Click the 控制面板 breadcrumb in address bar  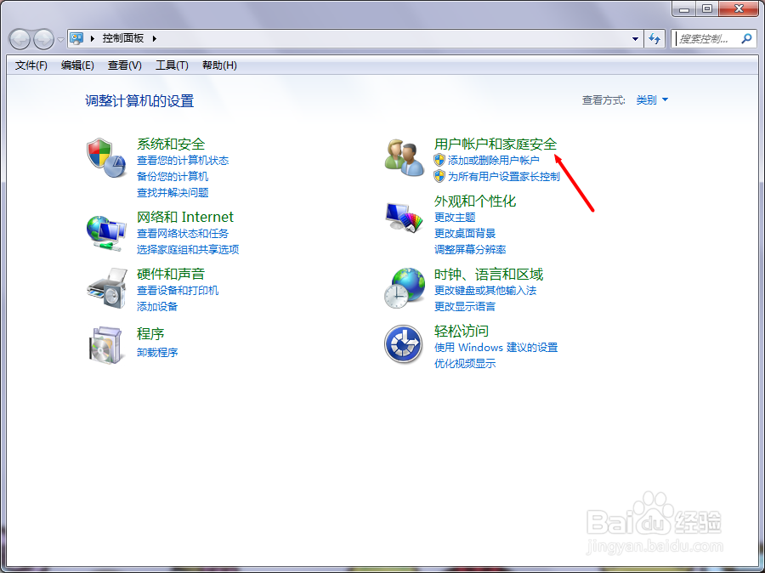coord(123,38)
